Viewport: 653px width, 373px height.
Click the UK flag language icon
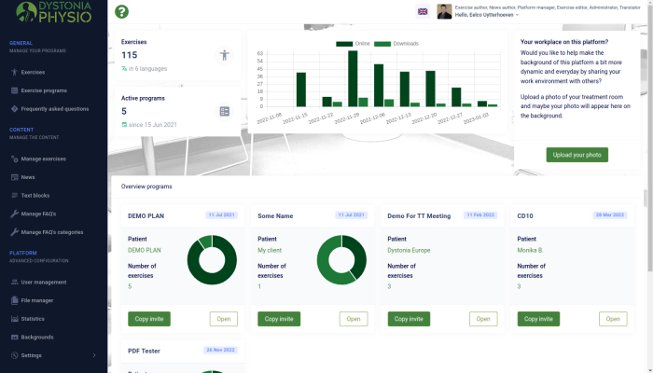[x=423, y=11]
